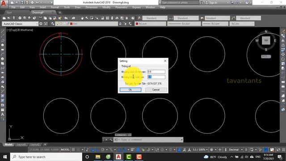This screenshot has width=286, height=161.
Task: Click the Customization menu icon in the status bar
Action: coord(284,150)
